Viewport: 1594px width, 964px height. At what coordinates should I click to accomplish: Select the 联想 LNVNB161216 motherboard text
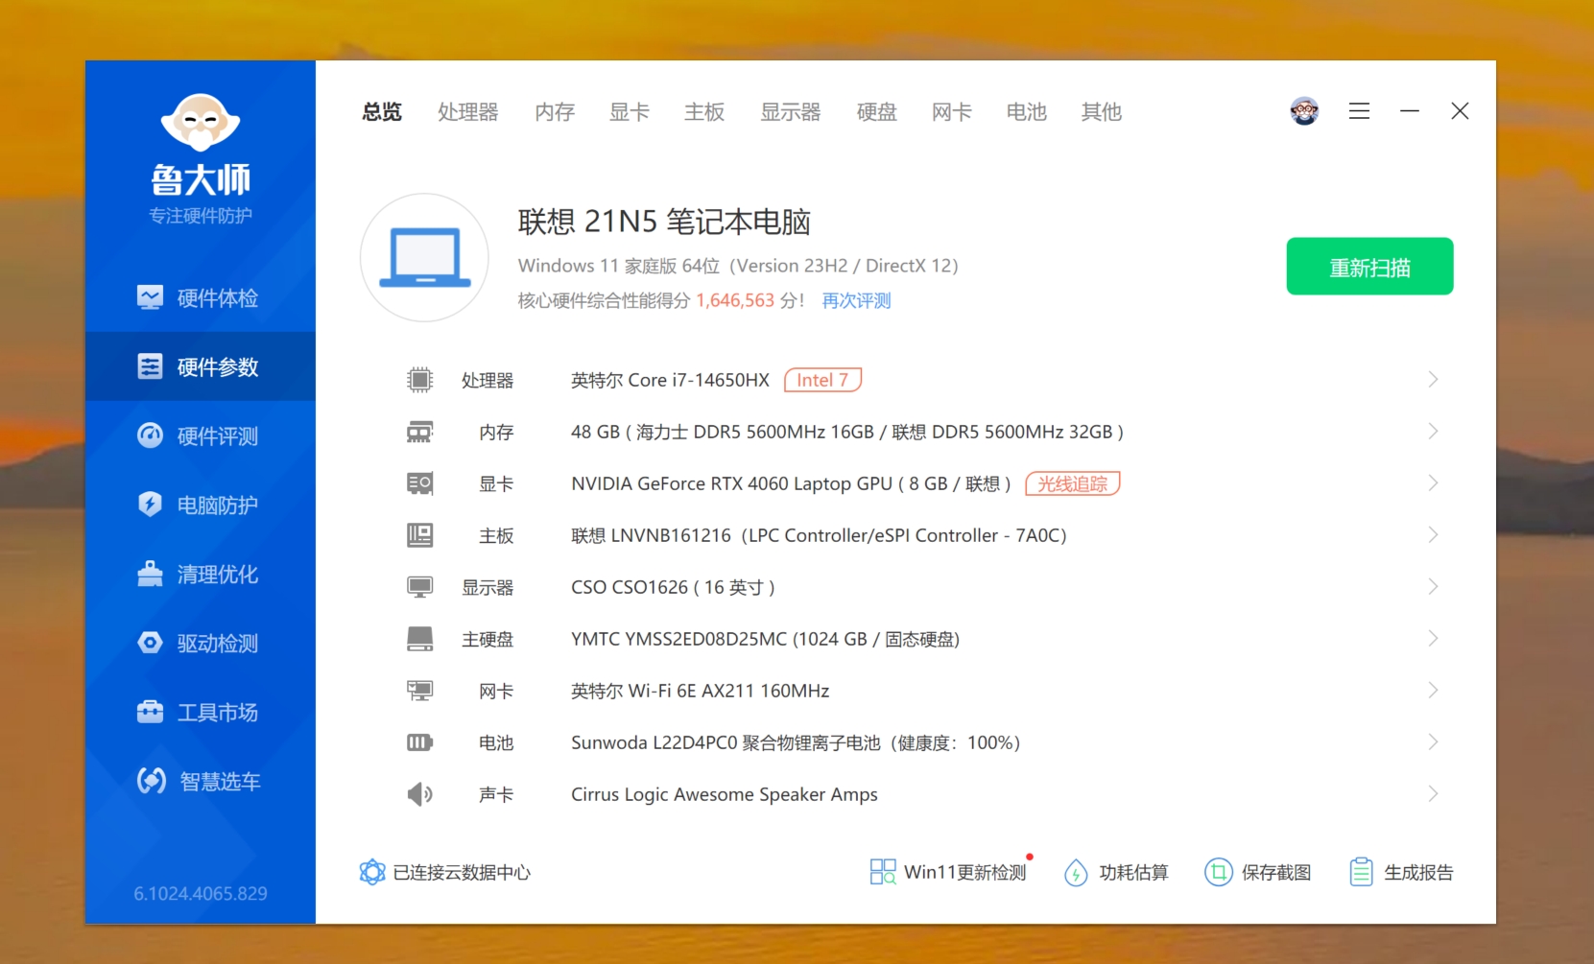pos(819,535)
